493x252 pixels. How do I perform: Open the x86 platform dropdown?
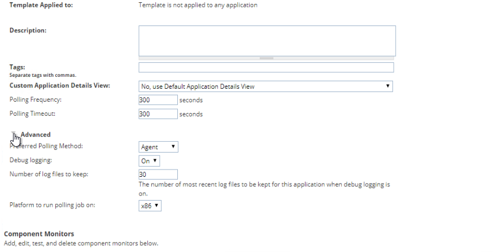pos(150,206)
